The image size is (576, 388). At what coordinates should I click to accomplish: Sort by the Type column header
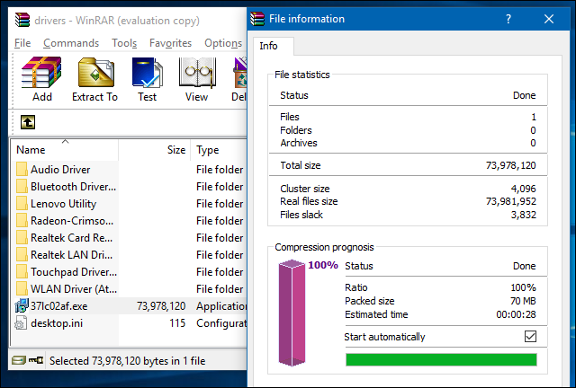click(220, 150)
